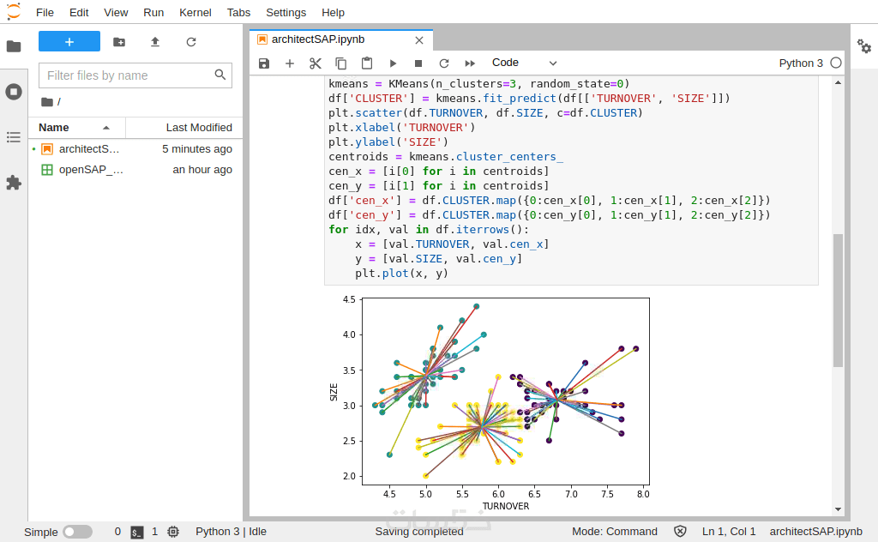Click the JupyterLab logo

[x=14, y=11]
